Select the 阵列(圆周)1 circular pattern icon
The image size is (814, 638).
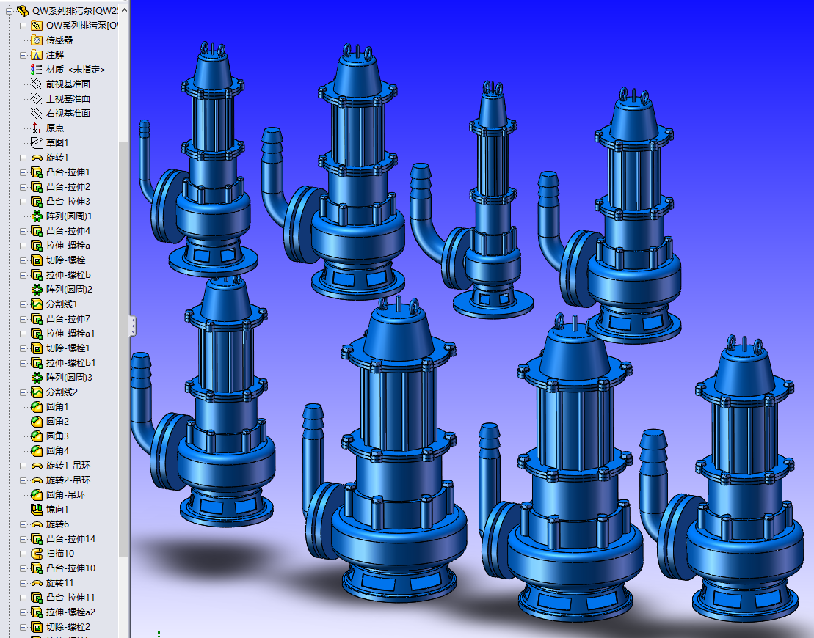pos(37,216)
